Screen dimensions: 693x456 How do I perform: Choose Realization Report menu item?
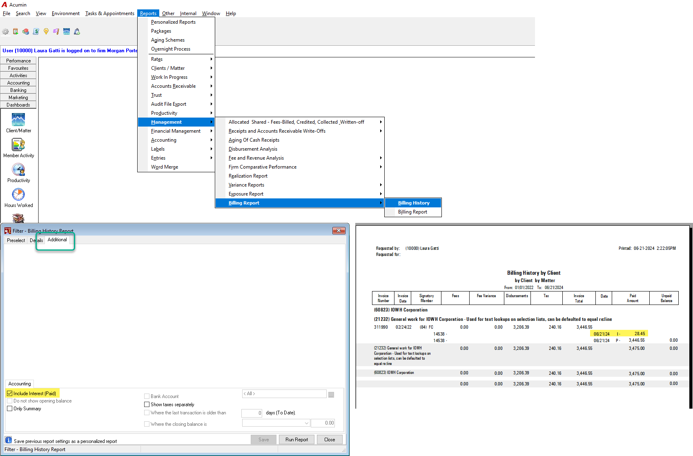coord(300,176)
